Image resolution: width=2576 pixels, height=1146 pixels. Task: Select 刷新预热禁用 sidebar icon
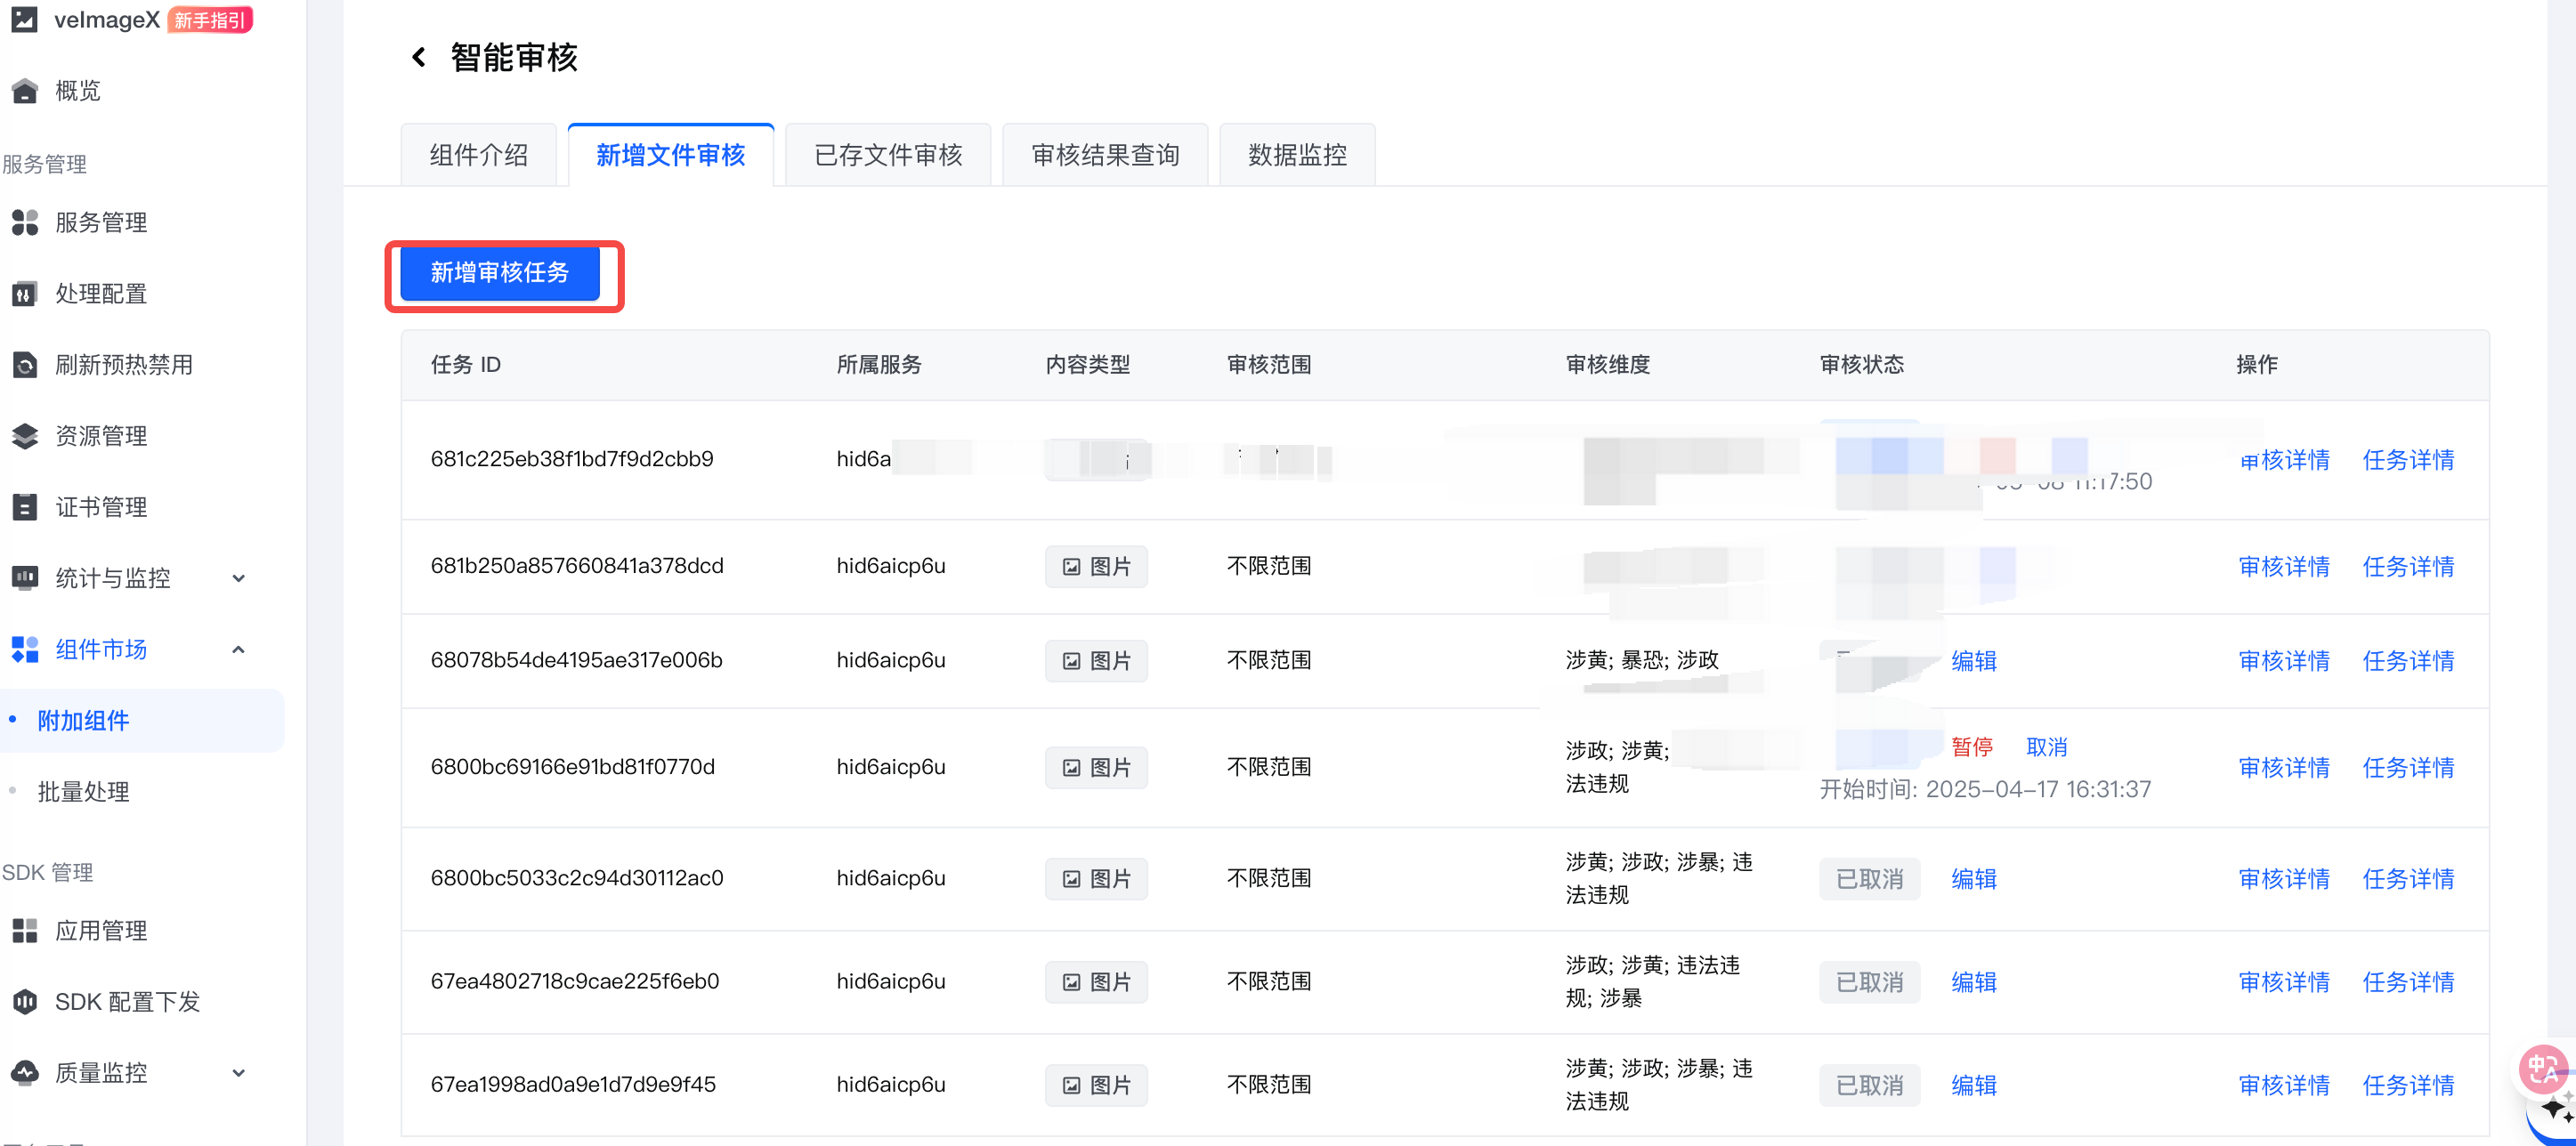[x=25, y=365]
